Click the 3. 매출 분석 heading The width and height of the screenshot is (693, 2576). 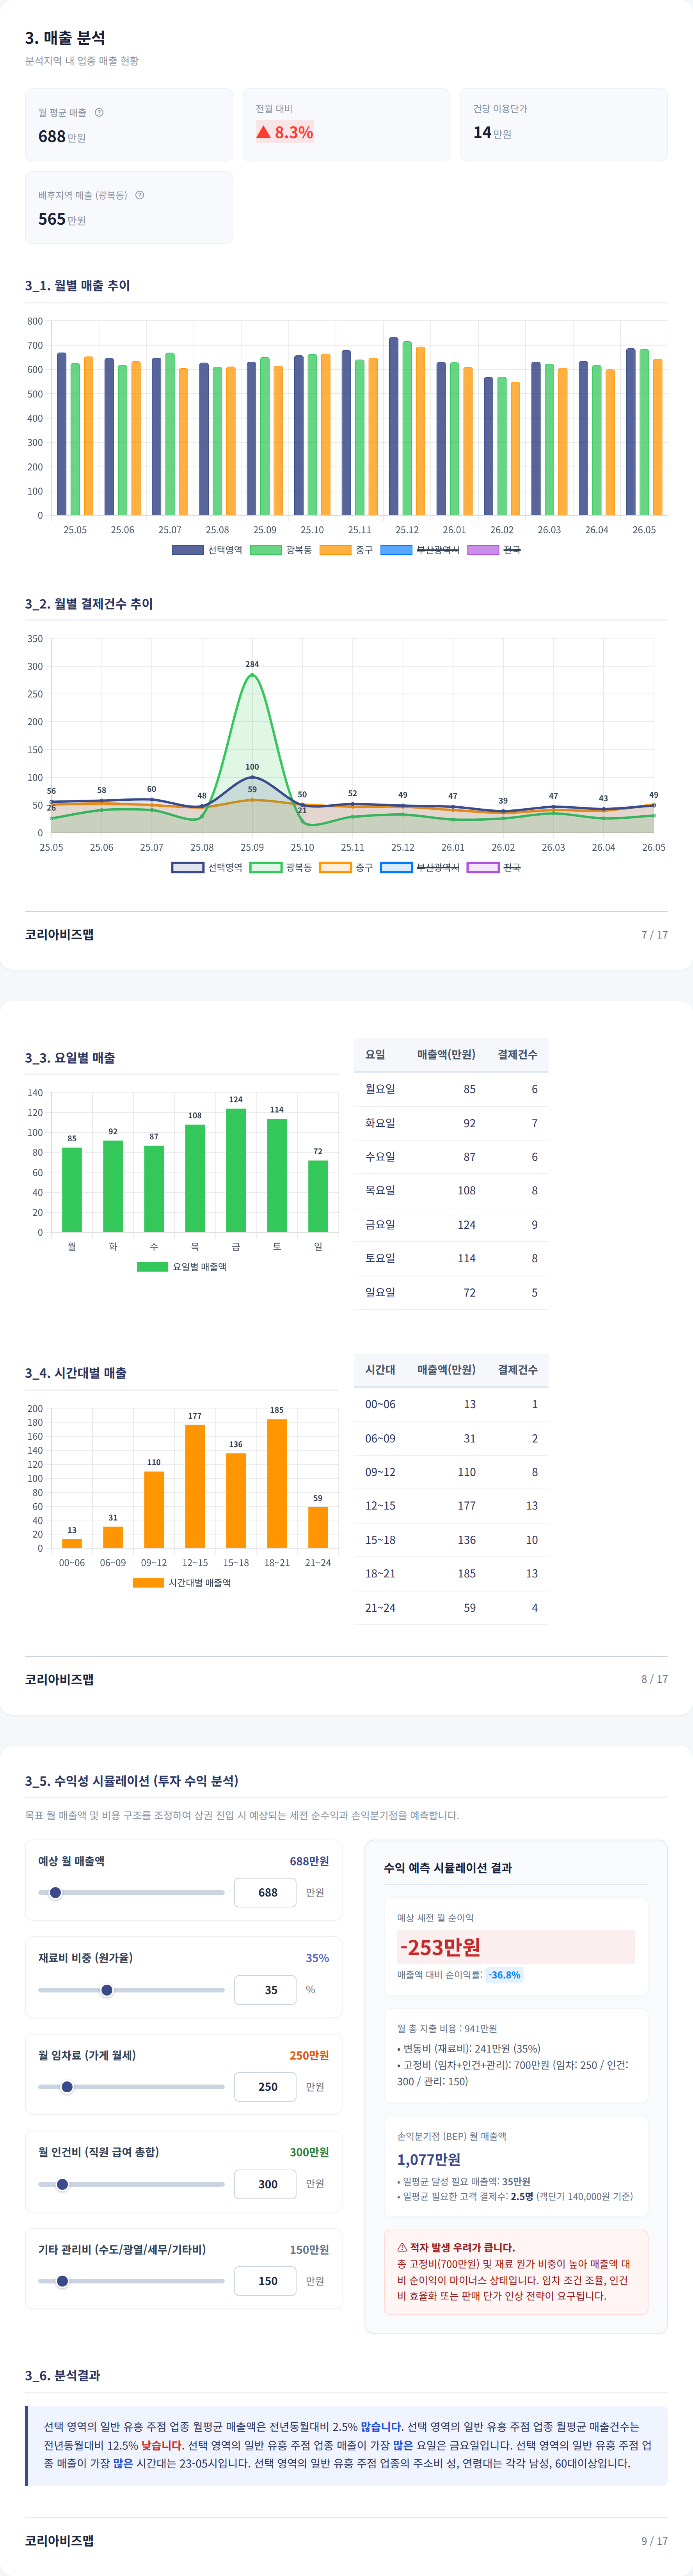coord(65,38)
